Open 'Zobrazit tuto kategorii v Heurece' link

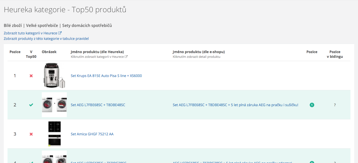coord(31,33)
